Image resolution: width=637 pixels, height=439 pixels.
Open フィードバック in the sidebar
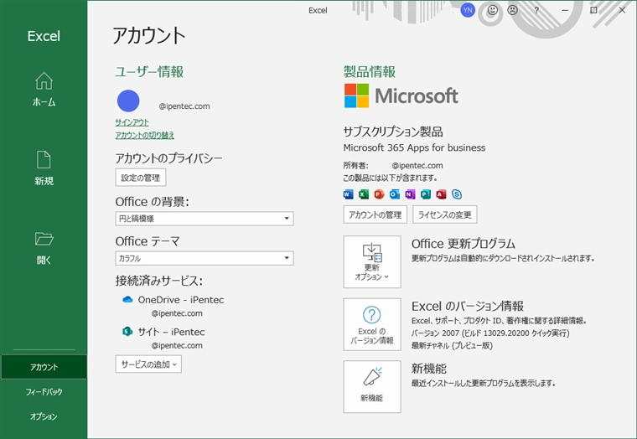tap(44, 392)
